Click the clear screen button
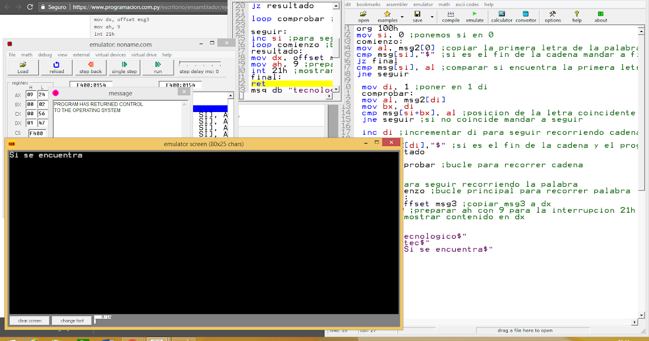The width and height of the screenshot is (649, 341). (x=29, y=320)
